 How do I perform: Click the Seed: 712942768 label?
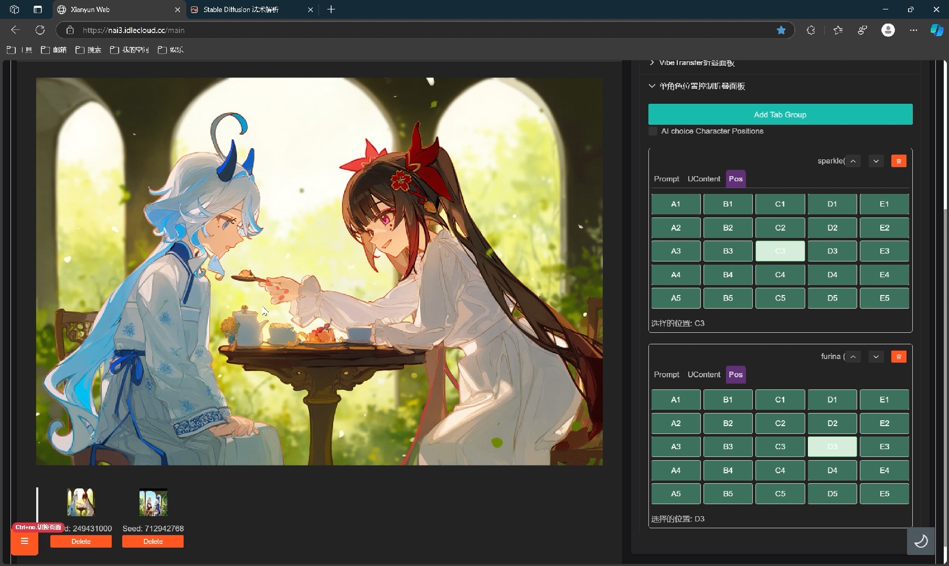(153, 528)
